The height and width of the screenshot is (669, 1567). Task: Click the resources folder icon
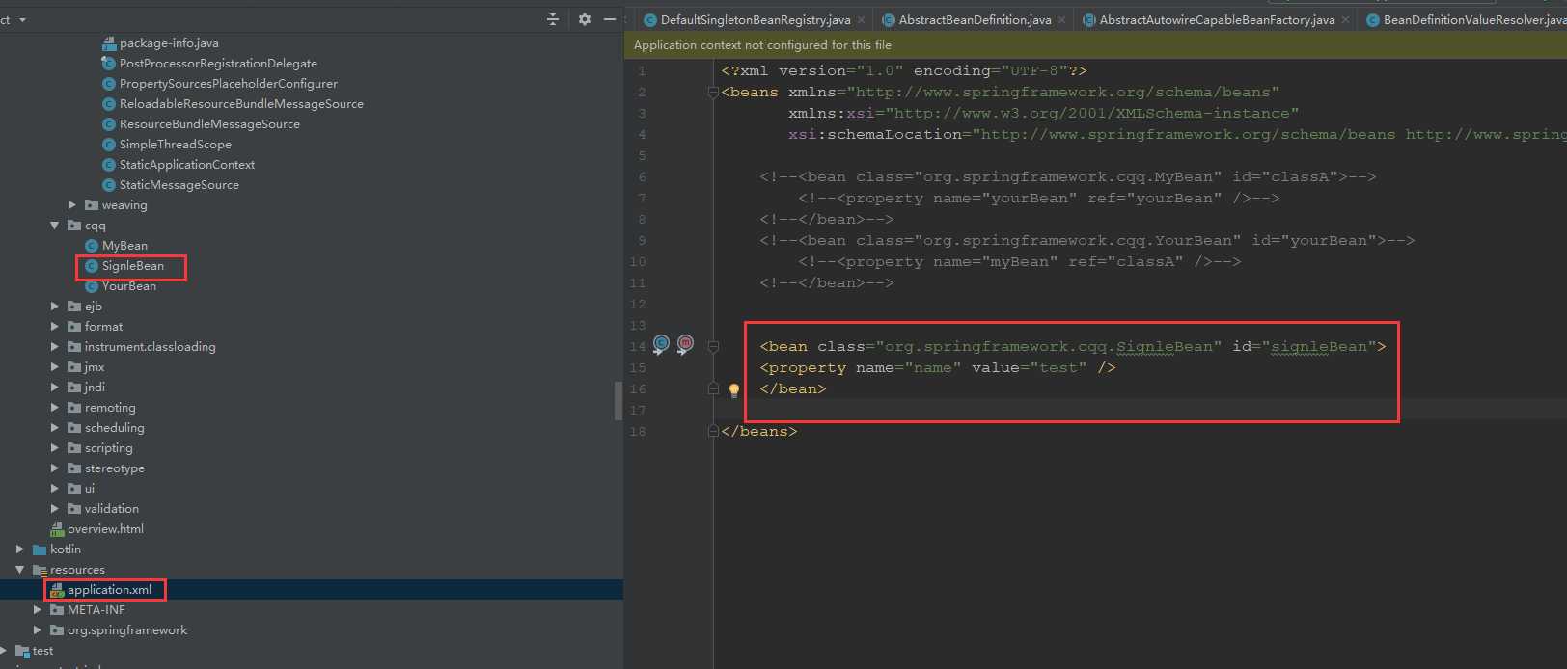pyautogui.click(x=40, y=570)
